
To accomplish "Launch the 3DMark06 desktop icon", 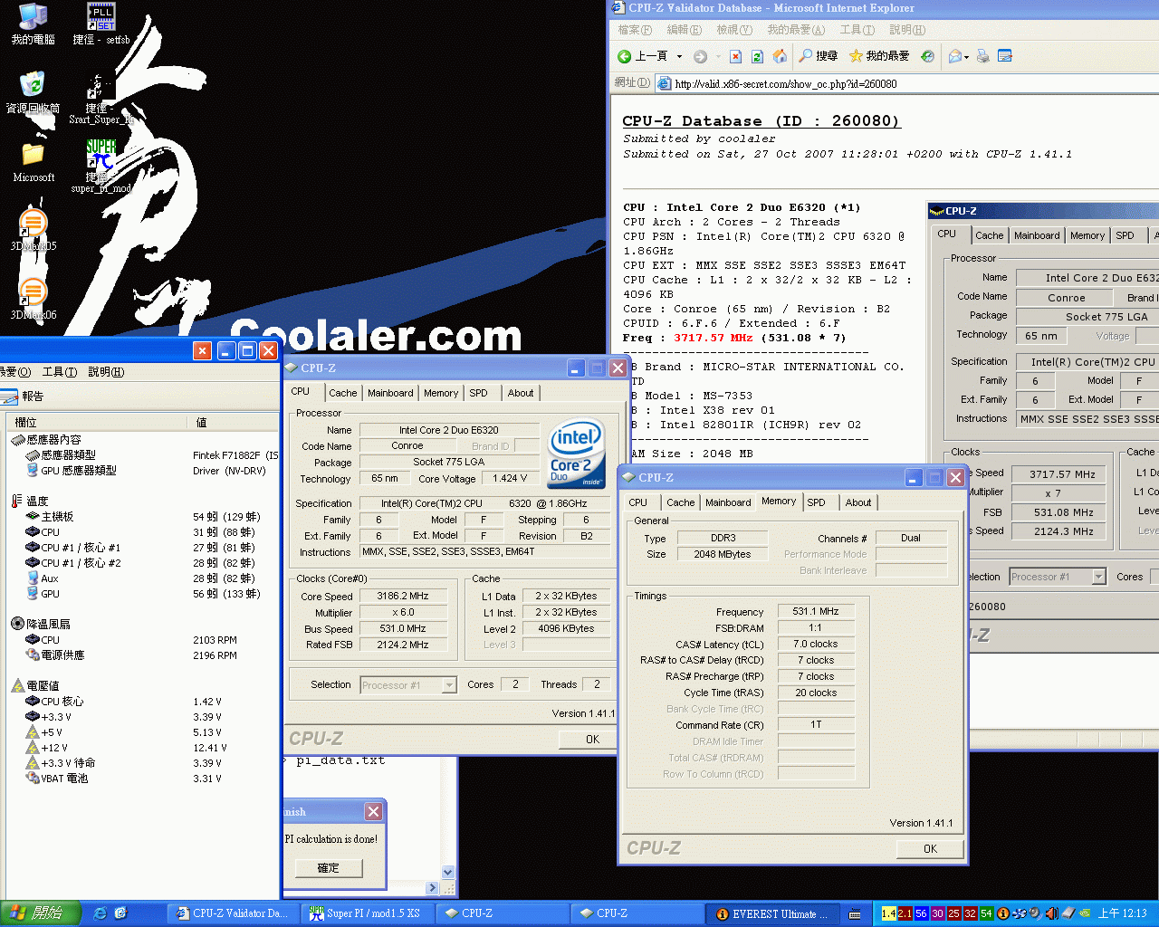I will [34, 291].
